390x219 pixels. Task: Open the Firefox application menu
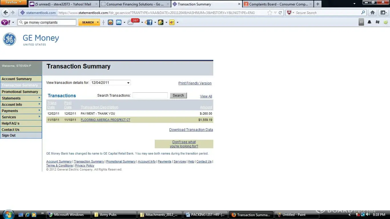point(13,2)
